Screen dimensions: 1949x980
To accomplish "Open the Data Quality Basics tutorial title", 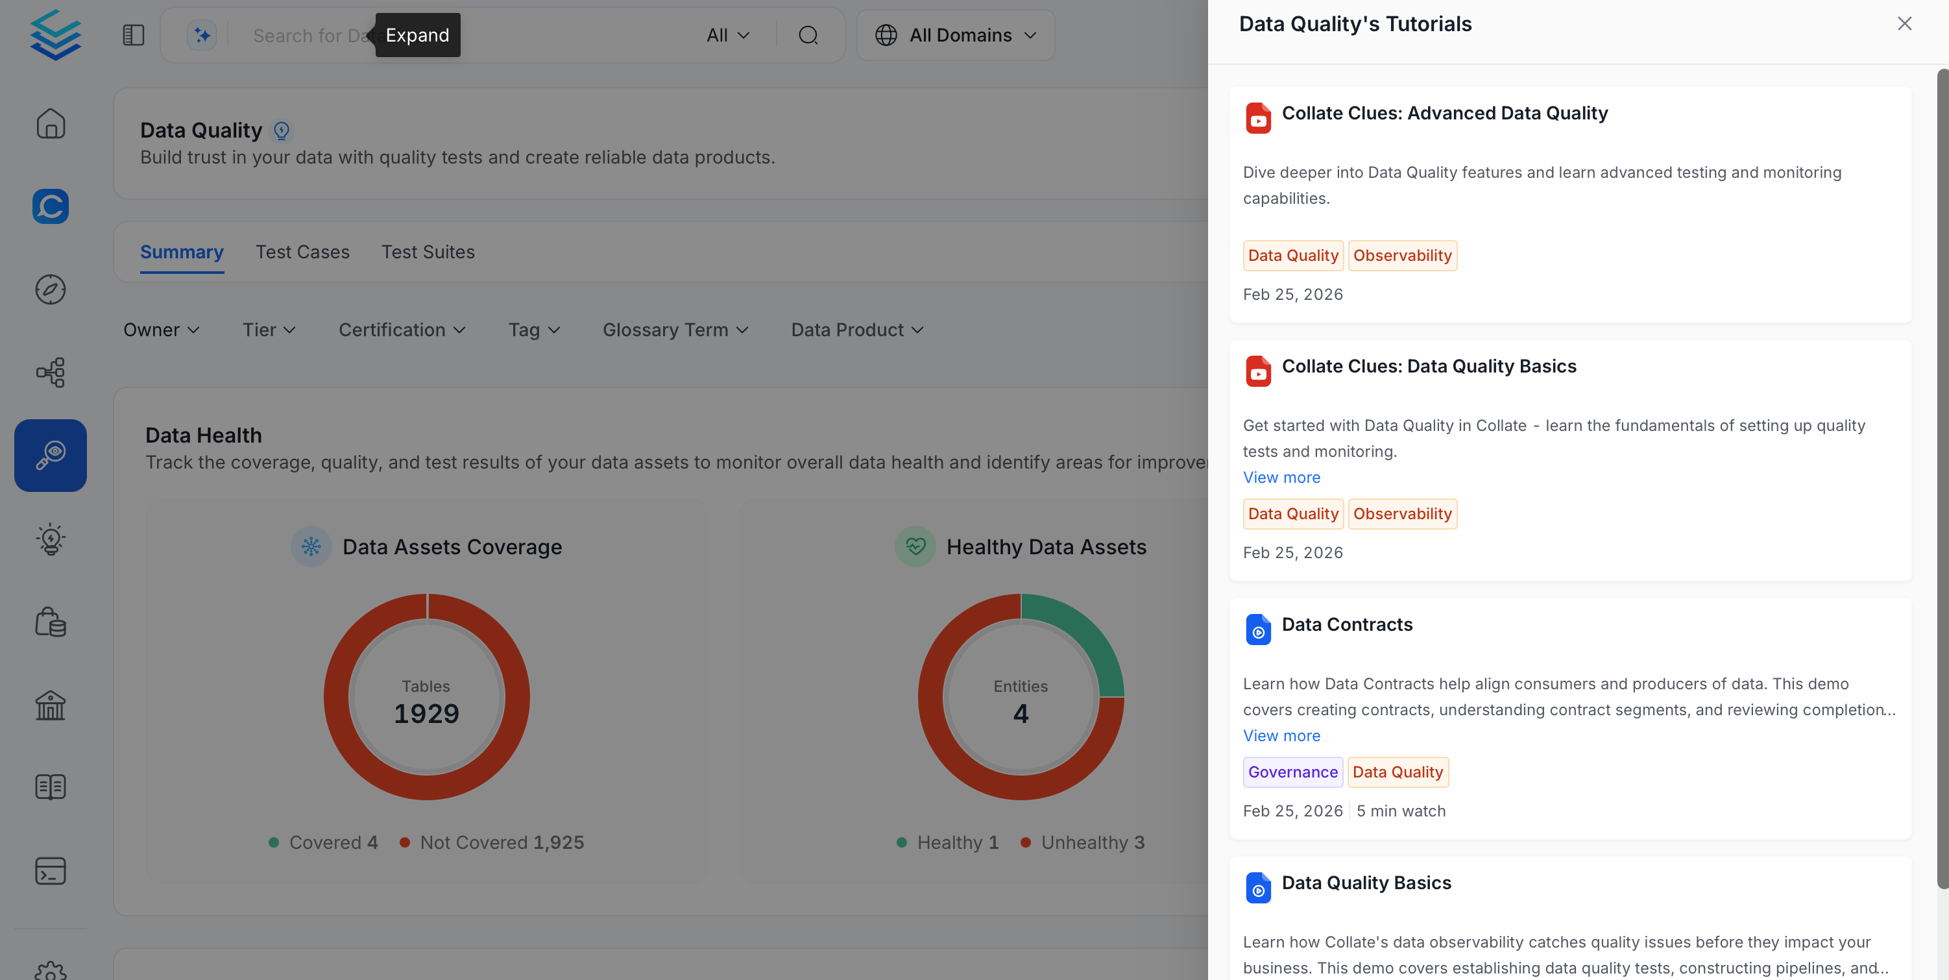I will [x=1366, y=883].
